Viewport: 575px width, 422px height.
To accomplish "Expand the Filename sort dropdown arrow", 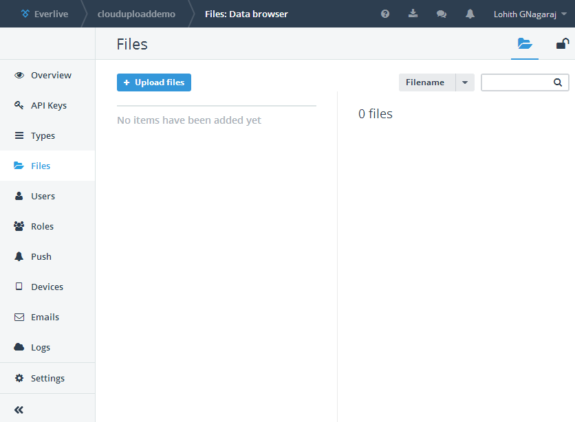I will coord(465,82).
